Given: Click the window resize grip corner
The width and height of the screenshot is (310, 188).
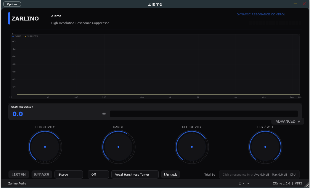Looking at the screenshot, I should [307, 185].
